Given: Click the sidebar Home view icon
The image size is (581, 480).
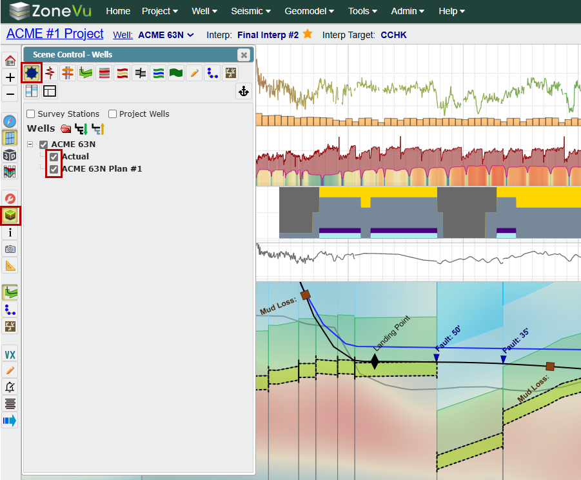Looking at the screenshot, I should [10, 61].
